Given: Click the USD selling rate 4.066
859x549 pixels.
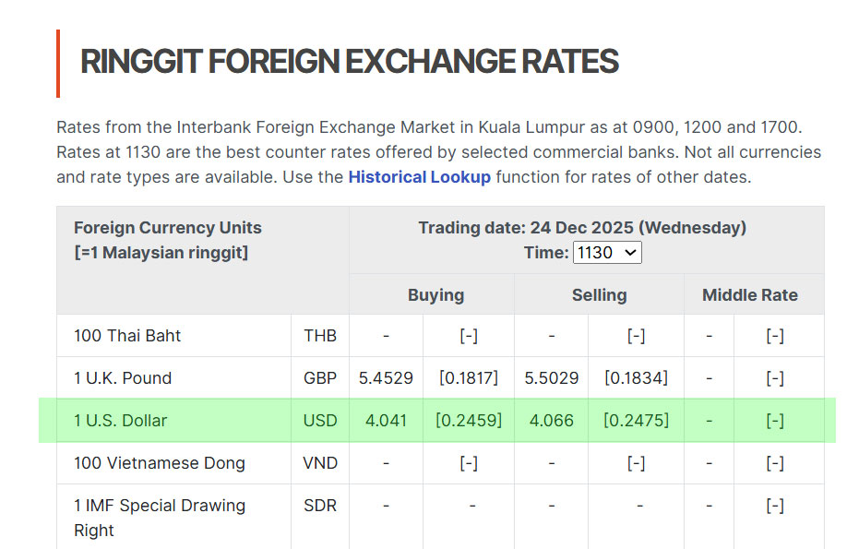Looking at the screenshot, I should tap(551, 421).
